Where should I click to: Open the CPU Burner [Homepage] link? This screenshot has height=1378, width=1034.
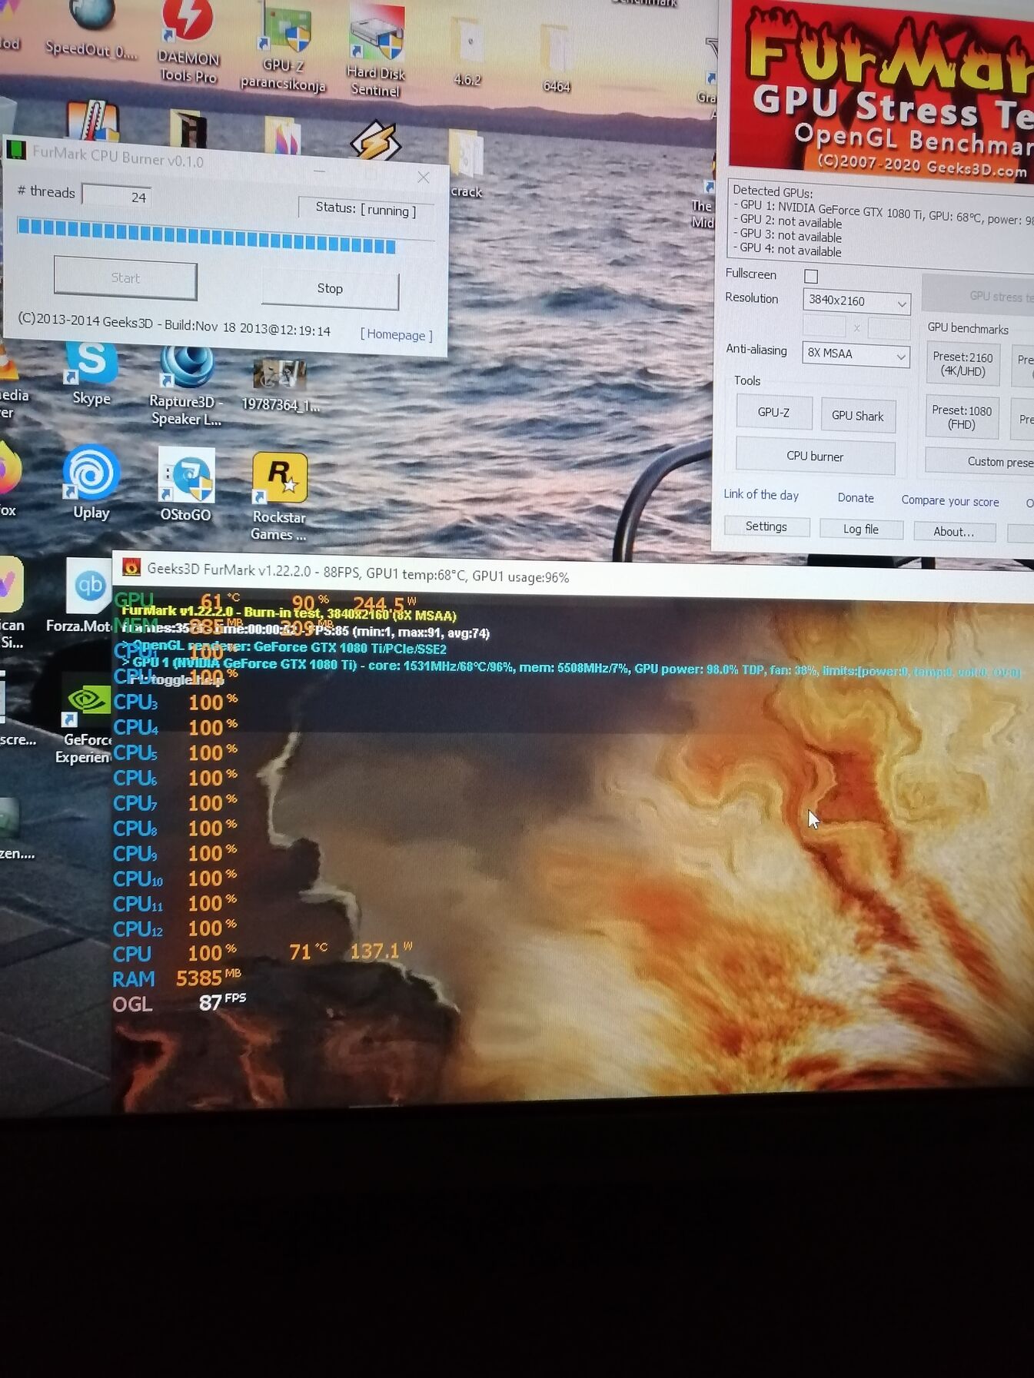[x=396, y=334]
